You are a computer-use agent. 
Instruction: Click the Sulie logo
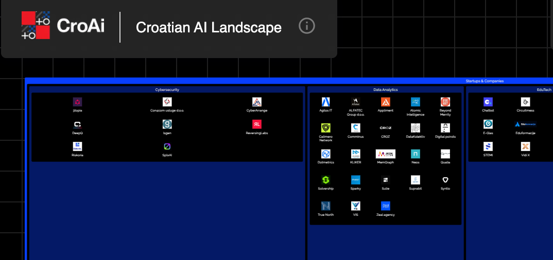point(386,180)
